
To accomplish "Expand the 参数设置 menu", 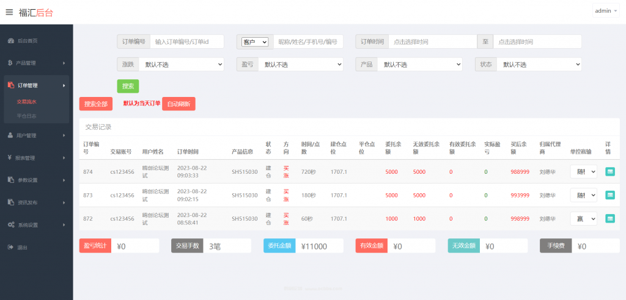I will (36, 180).
